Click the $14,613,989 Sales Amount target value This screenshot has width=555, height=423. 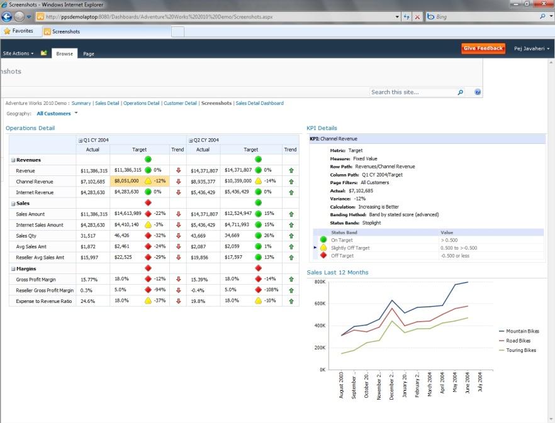pyautogui.click(x=128, y=214)
